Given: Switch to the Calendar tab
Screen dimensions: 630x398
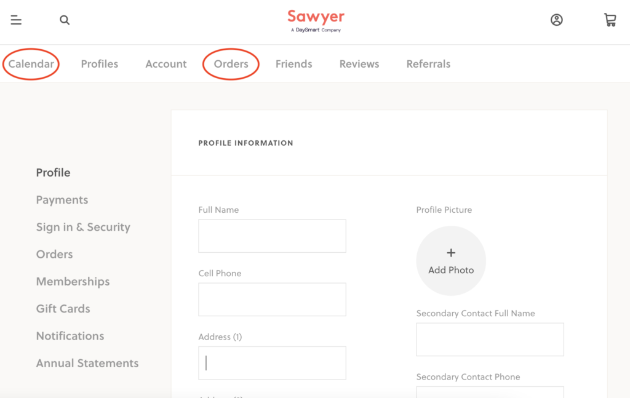Looking at the screenshot, I should coord(31,64).
